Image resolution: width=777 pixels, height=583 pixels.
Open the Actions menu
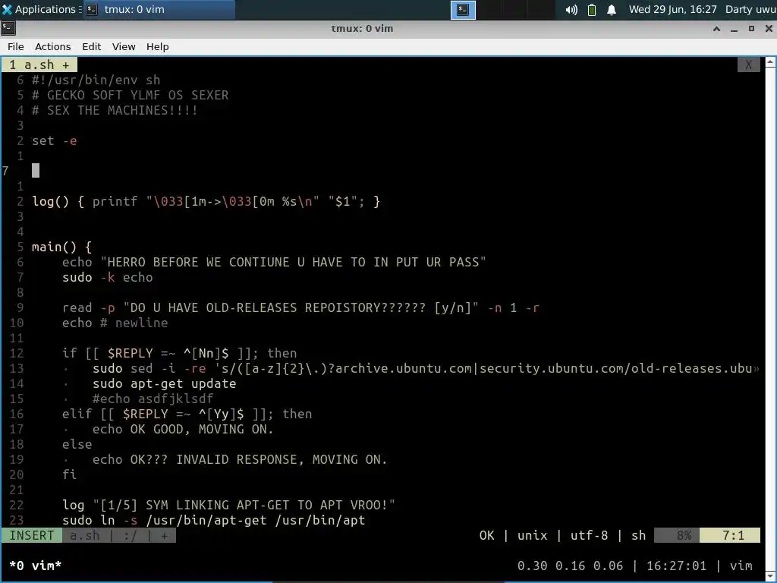(52, 46)
